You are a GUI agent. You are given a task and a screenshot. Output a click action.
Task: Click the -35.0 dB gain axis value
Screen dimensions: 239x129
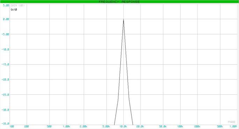coord(6,124)
